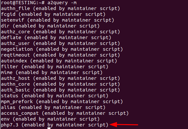Click the red arrow pointing at php7.3
The image size is (188, 129).
(124, 124)
